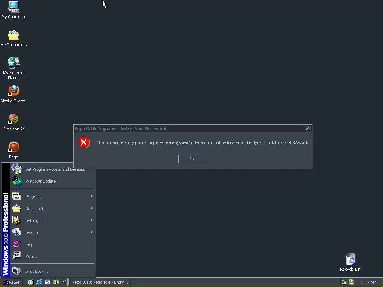Open the My Computer desktop icon
Screen dimensions: 383x287
coord(13,10)
